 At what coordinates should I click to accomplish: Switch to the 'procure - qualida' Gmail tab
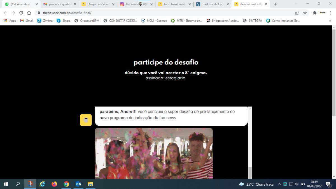59,4
